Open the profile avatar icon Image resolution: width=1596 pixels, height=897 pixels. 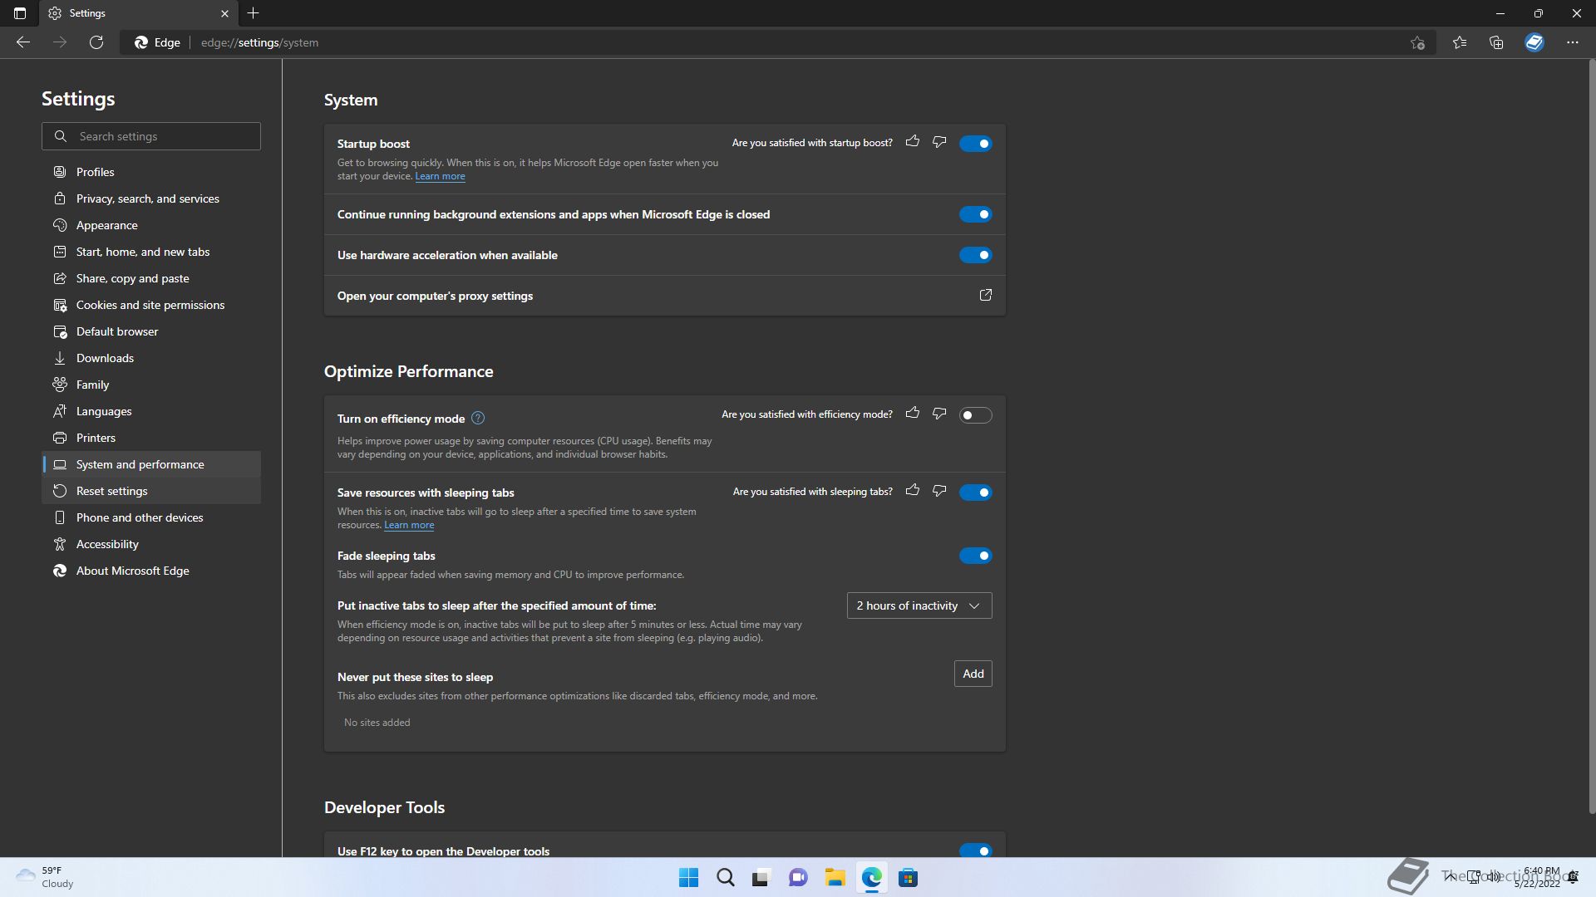1534,42
